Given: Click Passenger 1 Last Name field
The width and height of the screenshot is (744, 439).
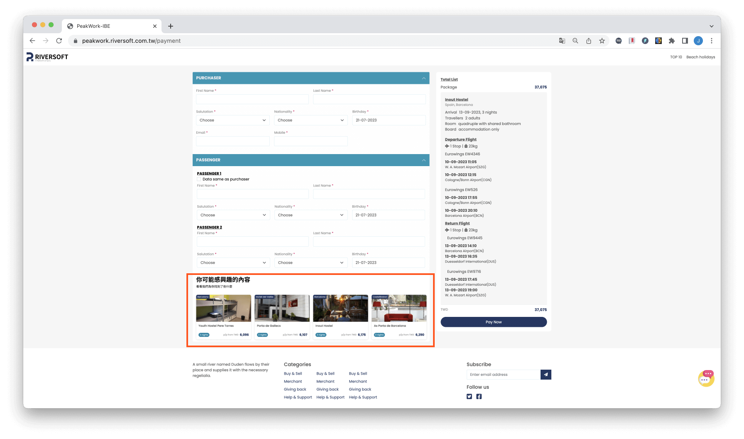Looking at the screenshot, I should (369, 194).
